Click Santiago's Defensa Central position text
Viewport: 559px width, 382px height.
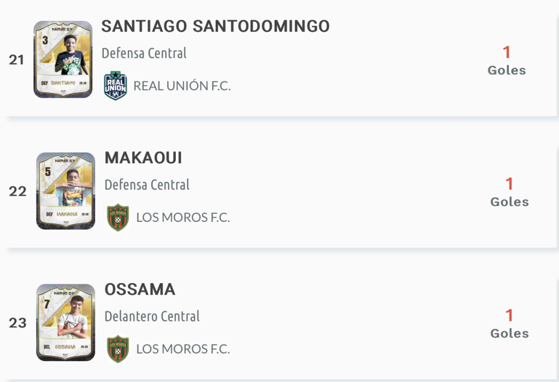pos(144,53)
